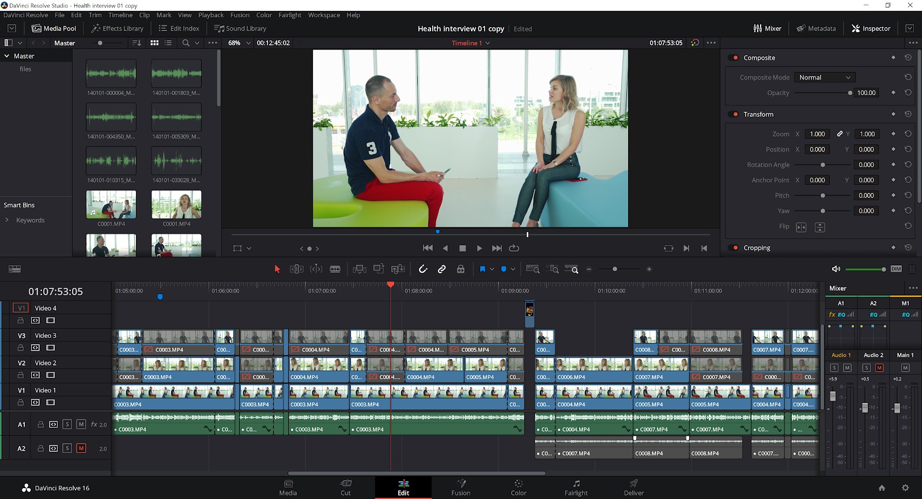The image size is (922, 499).
Task: Toggle the Linked Selection chain icon
Action: (x=442, y=269)
